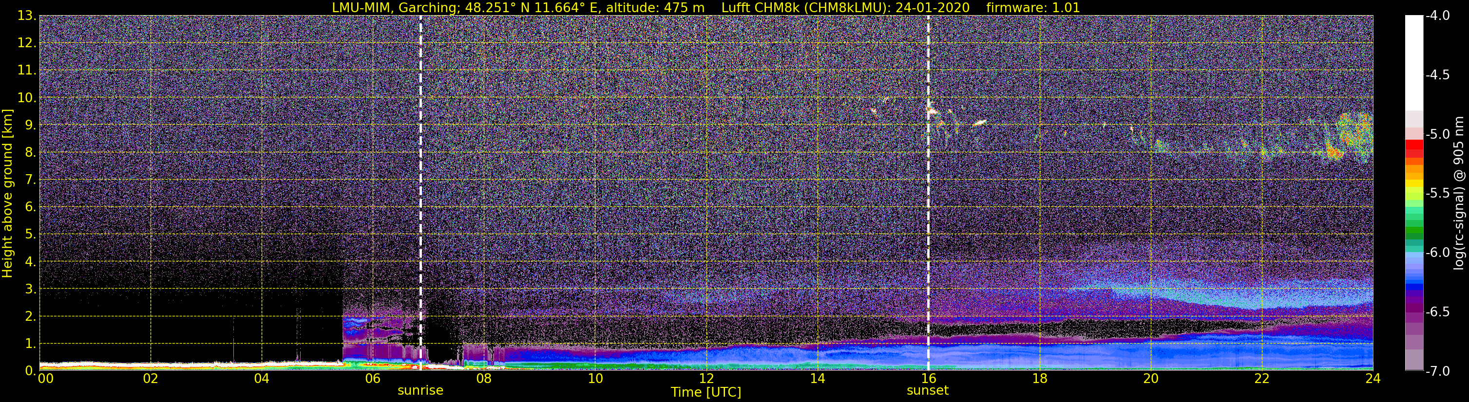Click the '-6.5' colorbar tick label

click(1438, 312)
